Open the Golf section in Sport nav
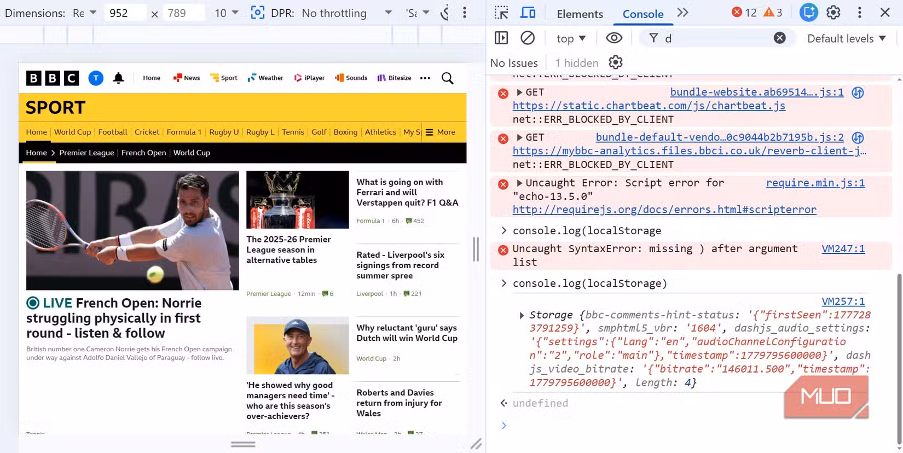The image size is (903, 453). pos(319,132)
